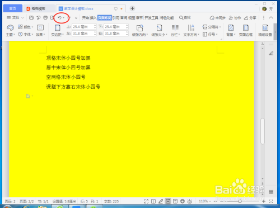Click the eye protection mode icon in status bar
The width and height of the screenshot is (280, 208).
[190, 201]
